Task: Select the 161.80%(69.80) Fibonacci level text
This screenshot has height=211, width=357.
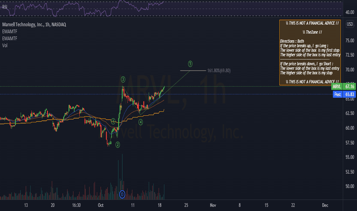Action: coord(219,71)
